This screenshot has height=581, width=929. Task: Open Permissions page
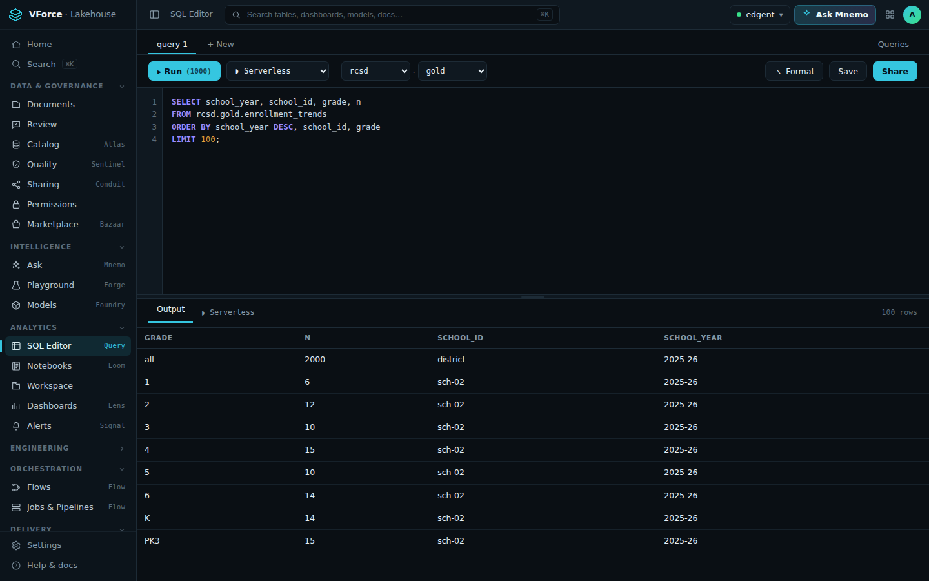click(x=68, y=204)
